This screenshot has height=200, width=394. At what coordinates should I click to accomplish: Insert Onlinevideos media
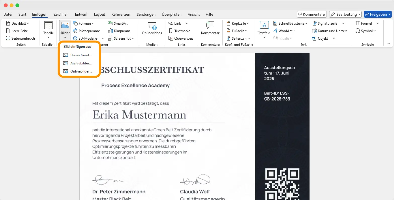(152, 28)
